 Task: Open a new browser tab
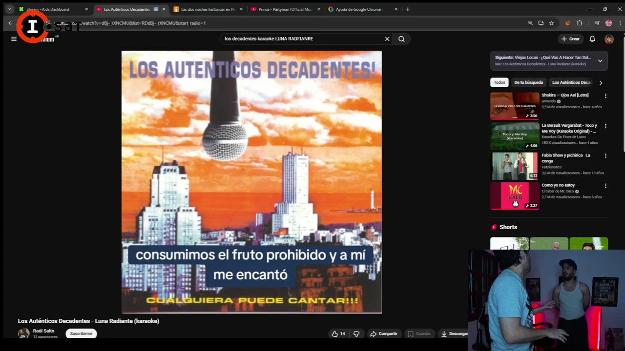pyautogui.click(x=408, y=9)
